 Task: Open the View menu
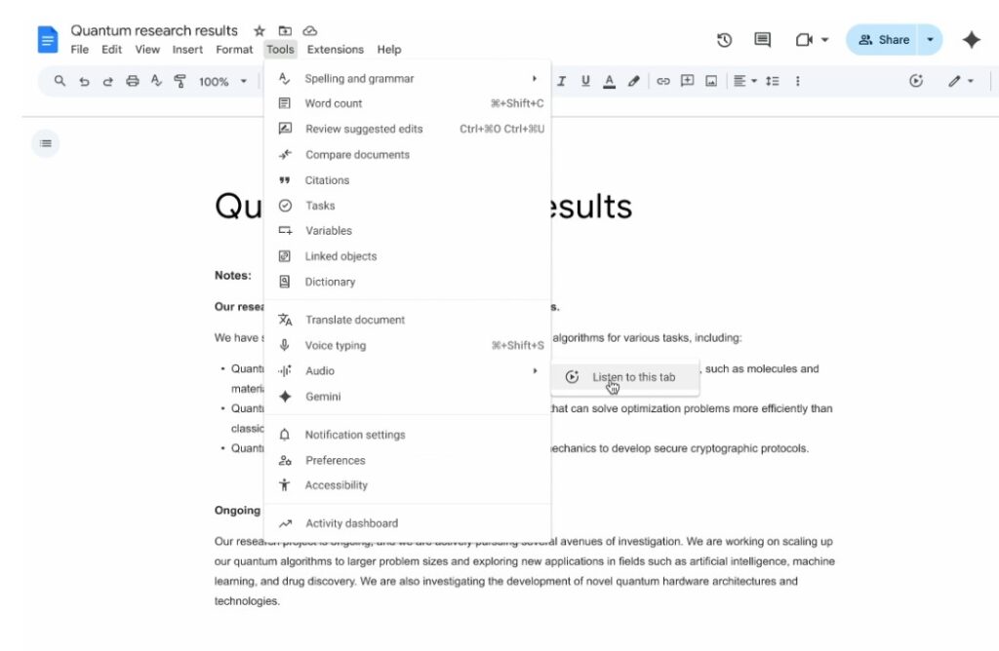147,50
